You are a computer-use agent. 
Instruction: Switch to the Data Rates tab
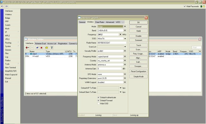pos(100,22)
